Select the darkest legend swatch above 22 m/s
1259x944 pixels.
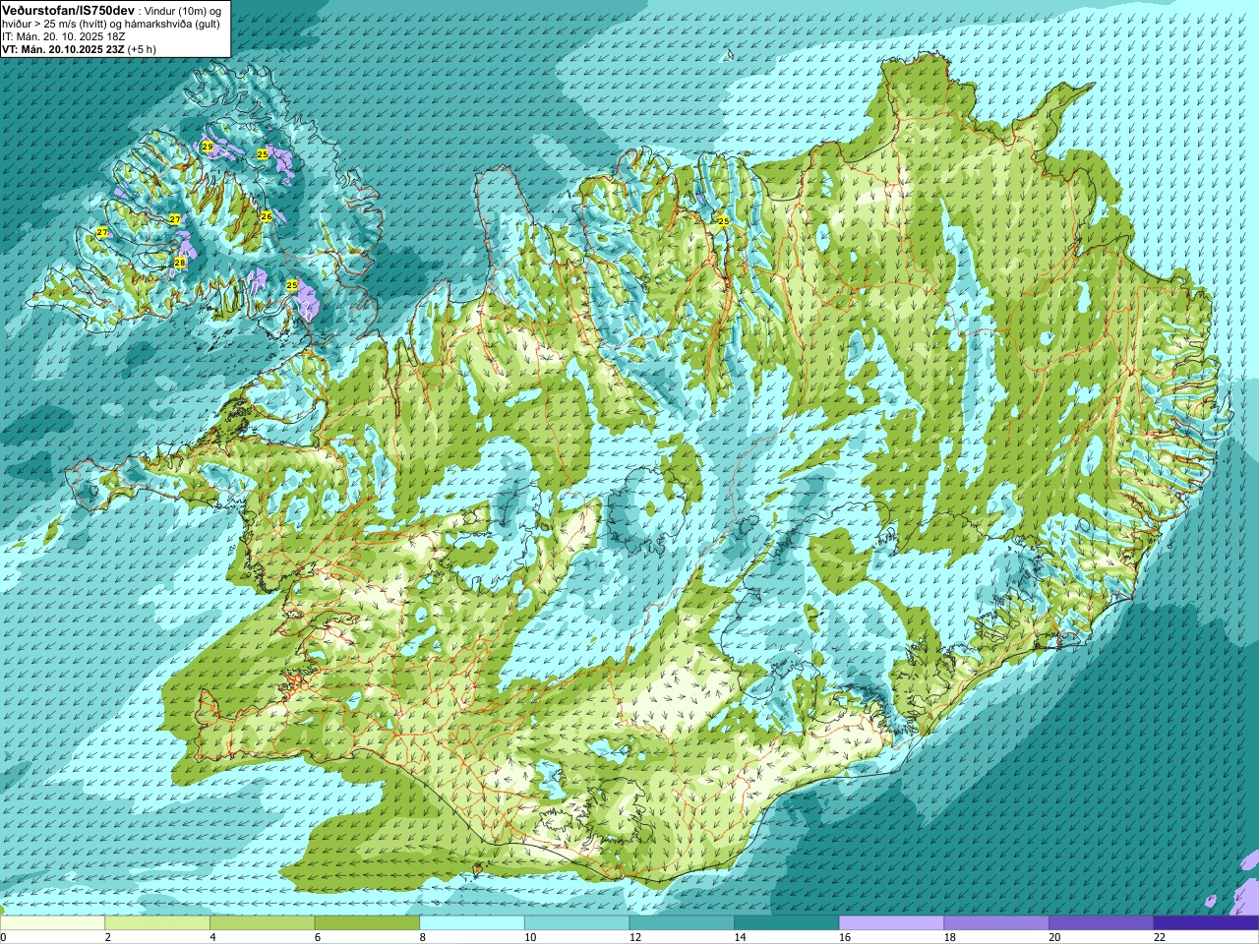[1206, 923]
